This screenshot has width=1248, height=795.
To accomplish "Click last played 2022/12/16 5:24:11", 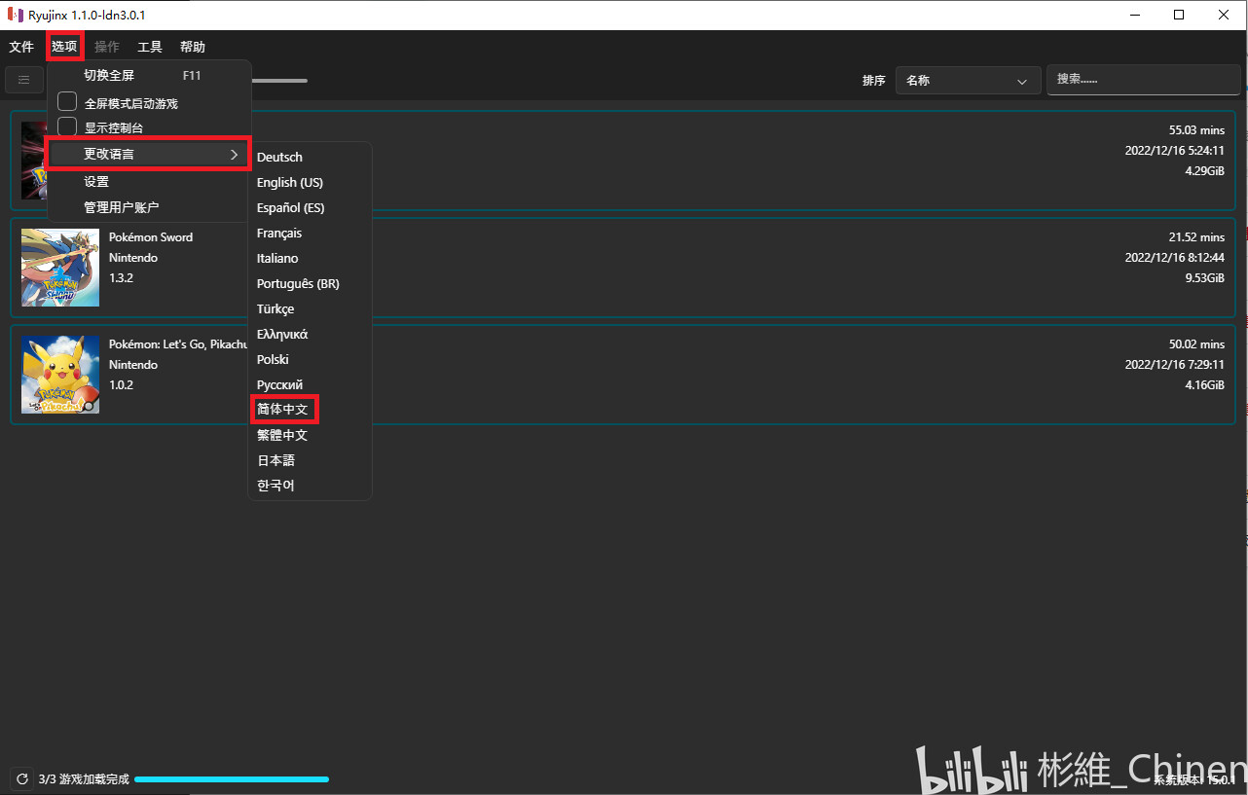I will (1175, 150).
